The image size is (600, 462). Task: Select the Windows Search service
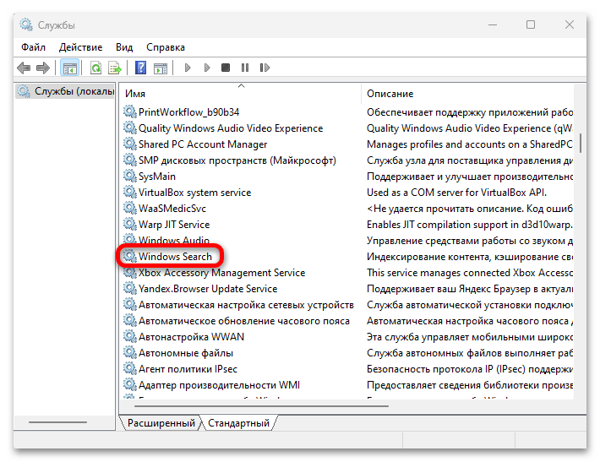pyautogui.click(x=175, y=256)
